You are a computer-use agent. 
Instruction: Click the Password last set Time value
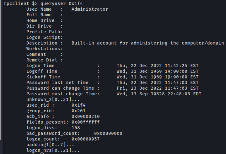click(x=158, y=82)
